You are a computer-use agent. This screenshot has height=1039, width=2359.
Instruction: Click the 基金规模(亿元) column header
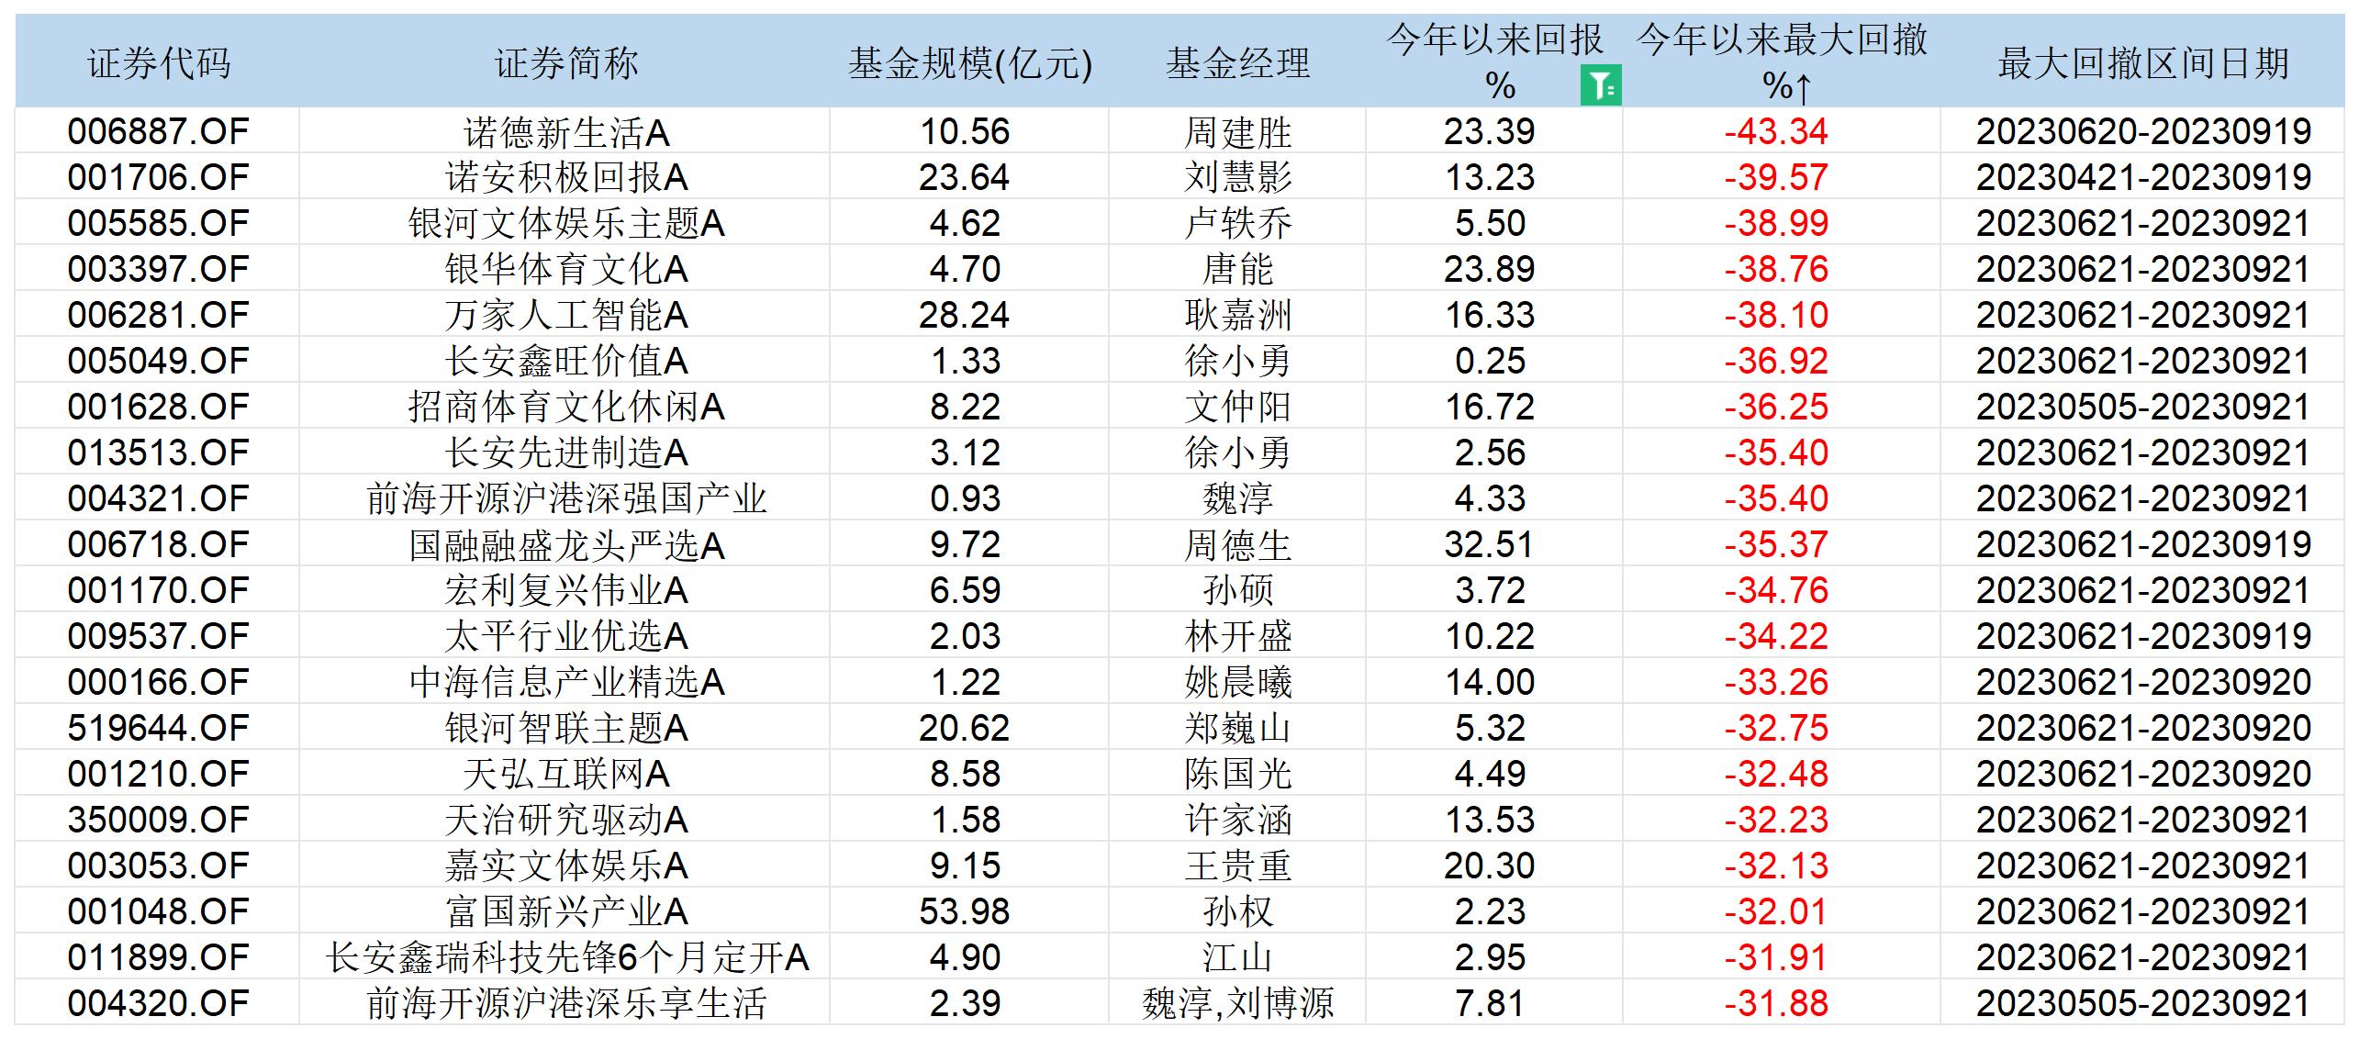pos(969,63)
